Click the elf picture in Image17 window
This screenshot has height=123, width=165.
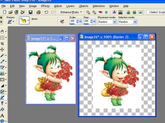click(x=51, y=73)
